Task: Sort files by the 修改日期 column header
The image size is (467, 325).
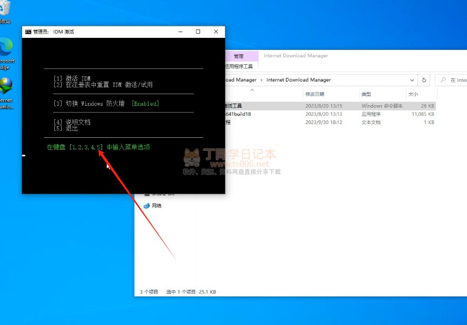Action: (315, 94)
